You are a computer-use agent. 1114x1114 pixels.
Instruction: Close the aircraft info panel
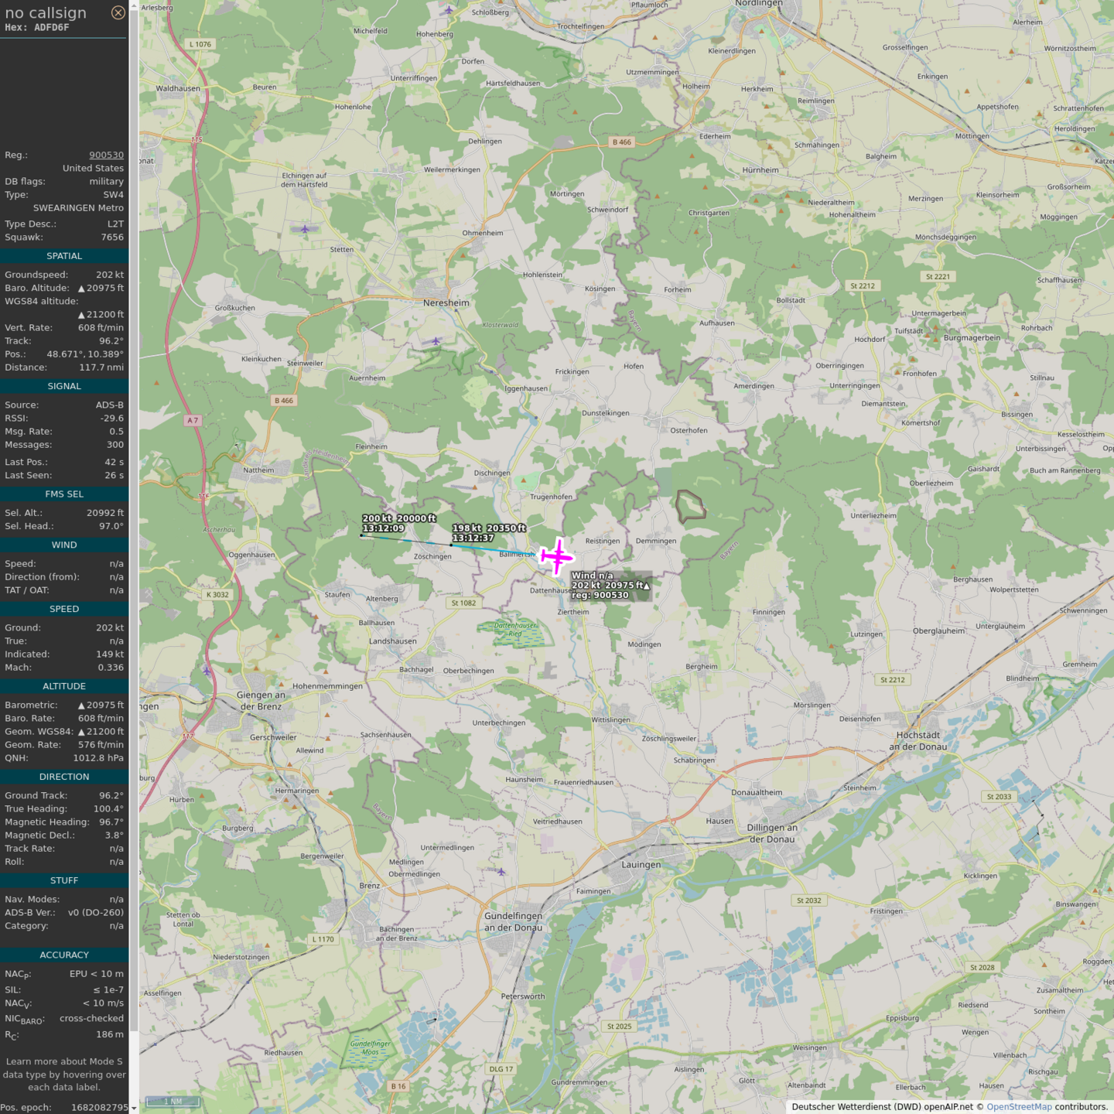[118, 12]
